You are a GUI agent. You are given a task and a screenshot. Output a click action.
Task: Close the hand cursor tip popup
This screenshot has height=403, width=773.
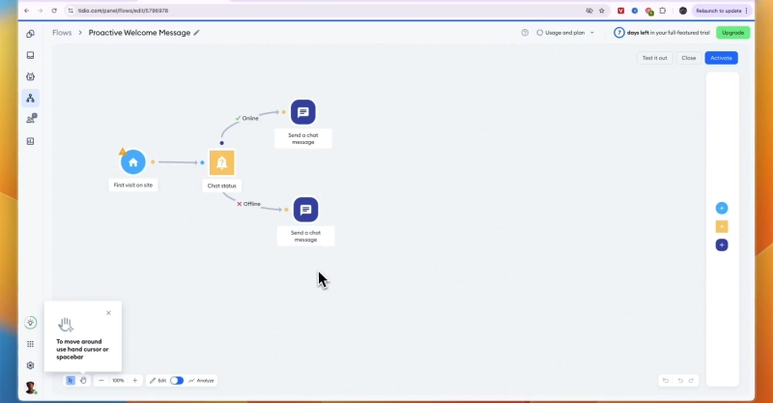click(108, 313)
